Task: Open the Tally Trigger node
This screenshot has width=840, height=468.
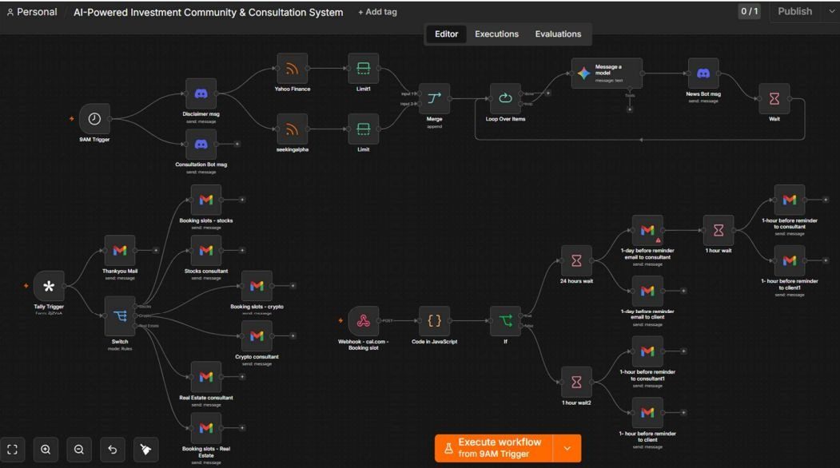Action: point(49,286)
